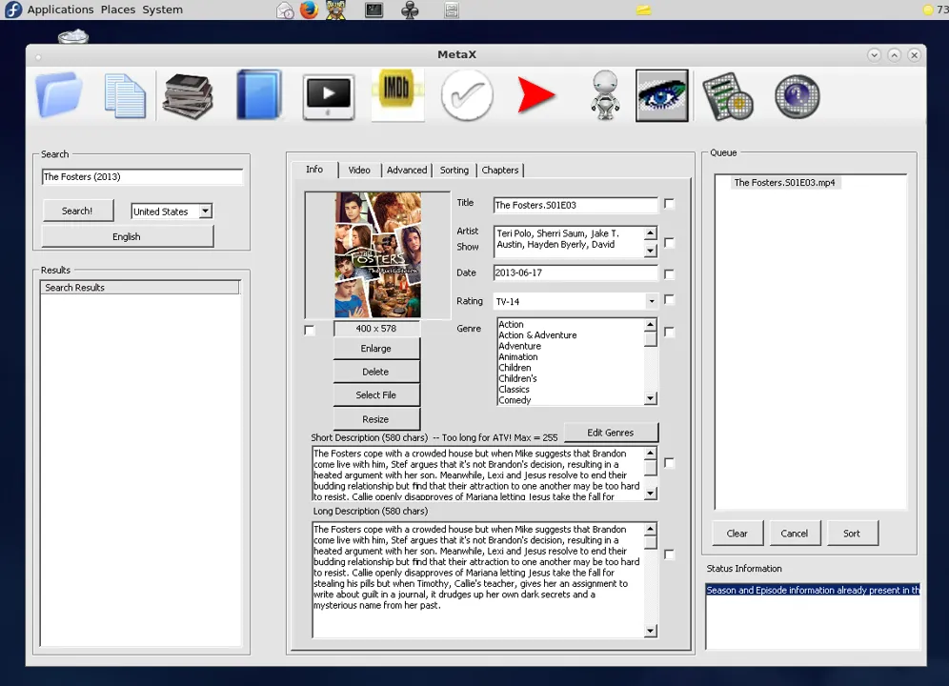Click the Enlarge cover button
Image resolution: width=949 pixels, height=686 pixels.
pos(375,349)
